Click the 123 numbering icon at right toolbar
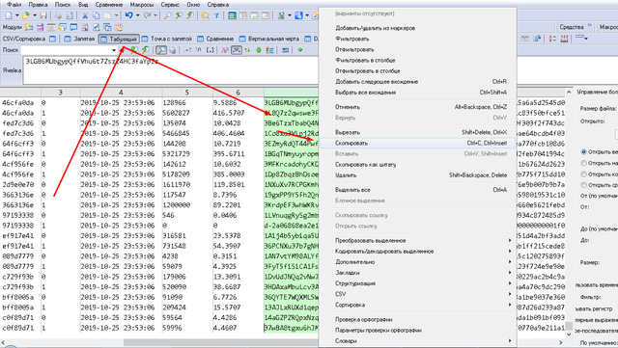The height and width of the screenshot is (348, 618). (x=564, y=39)
